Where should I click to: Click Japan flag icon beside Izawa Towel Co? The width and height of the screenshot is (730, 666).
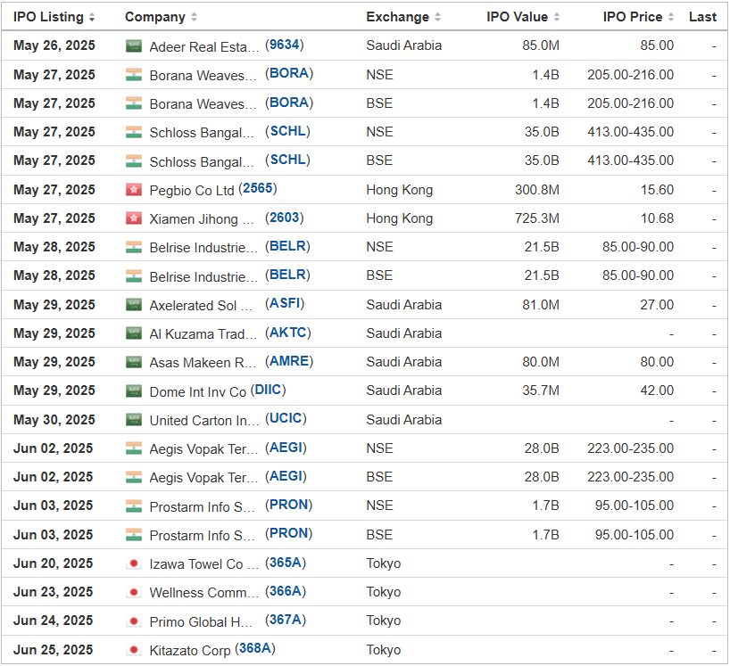coord(134,563)
